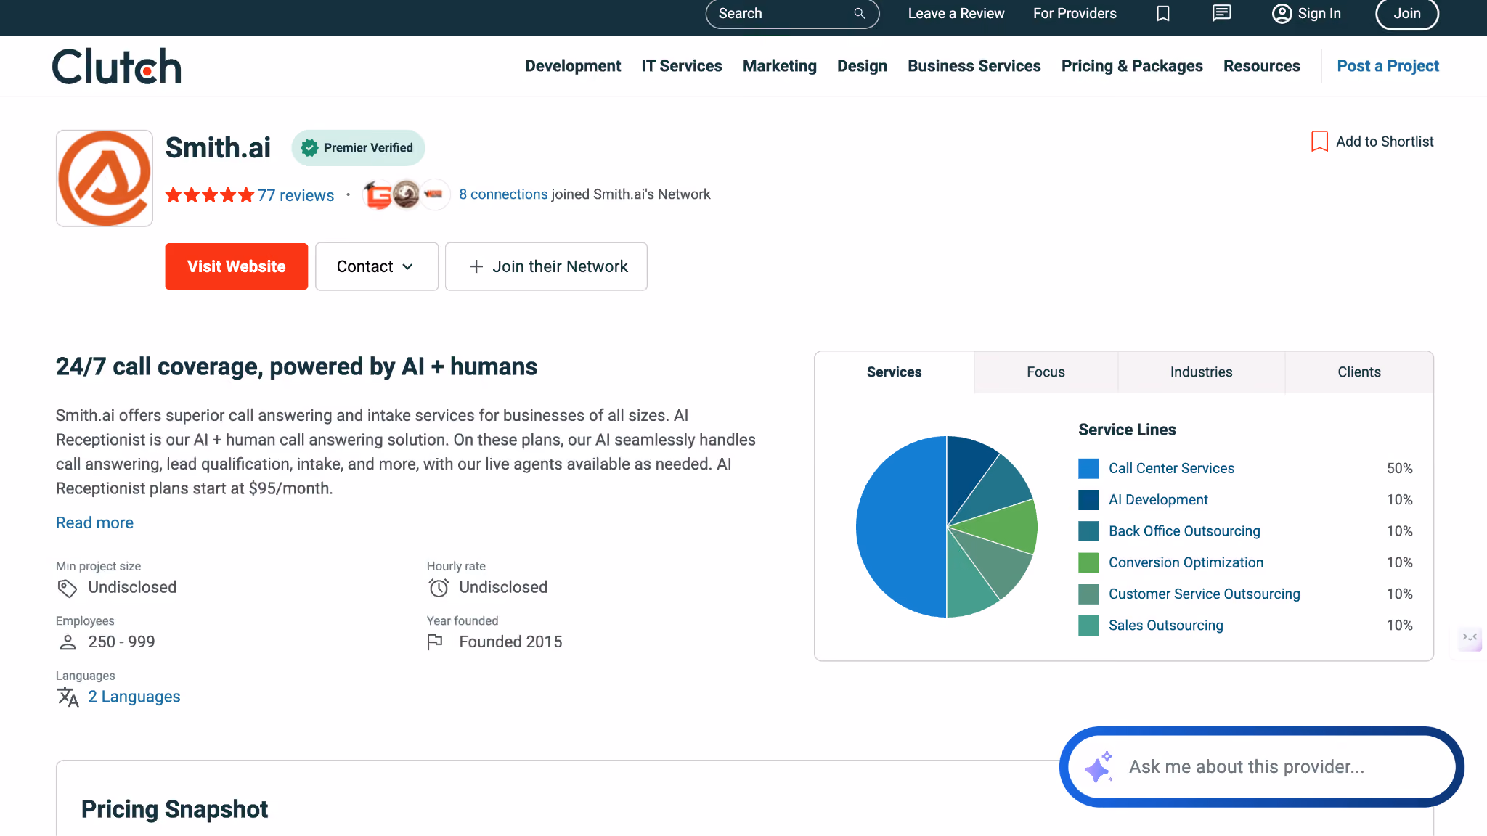Click the AI assistant sparkle icon
This screenshot has width=1487, height=836.
tap(1099, 767)
